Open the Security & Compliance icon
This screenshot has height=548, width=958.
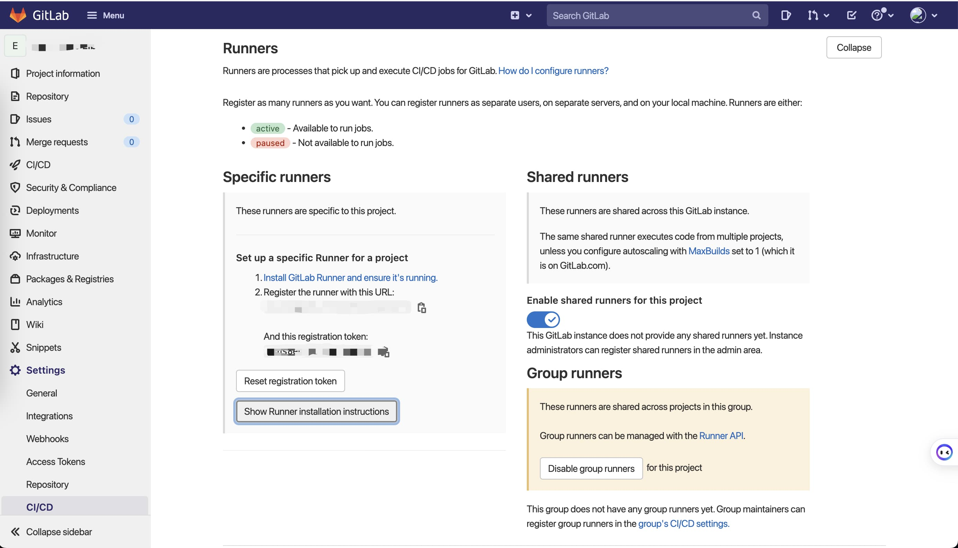pyautogui.click(x=15, y=188)
